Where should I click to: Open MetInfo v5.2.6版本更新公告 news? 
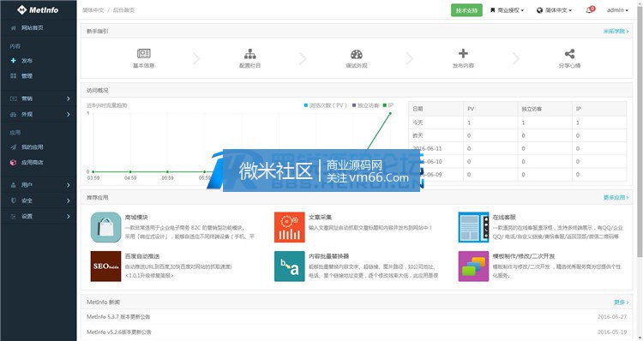coord(119,332)
